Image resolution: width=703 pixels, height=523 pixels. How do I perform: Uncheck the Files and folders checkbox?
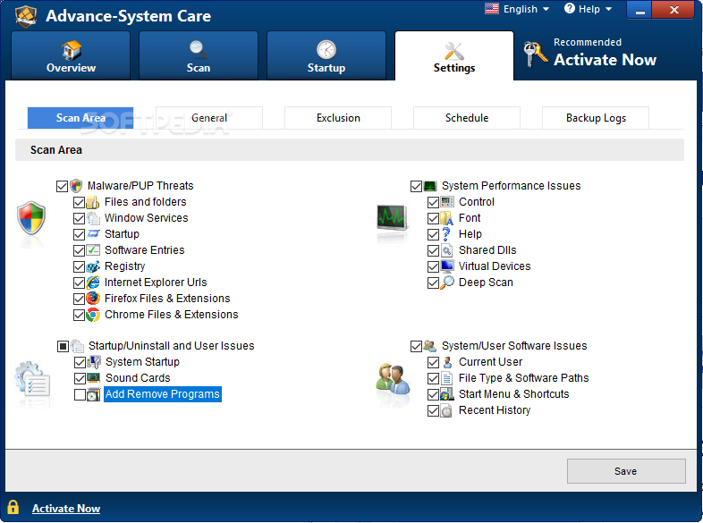[x=79, y=203]
